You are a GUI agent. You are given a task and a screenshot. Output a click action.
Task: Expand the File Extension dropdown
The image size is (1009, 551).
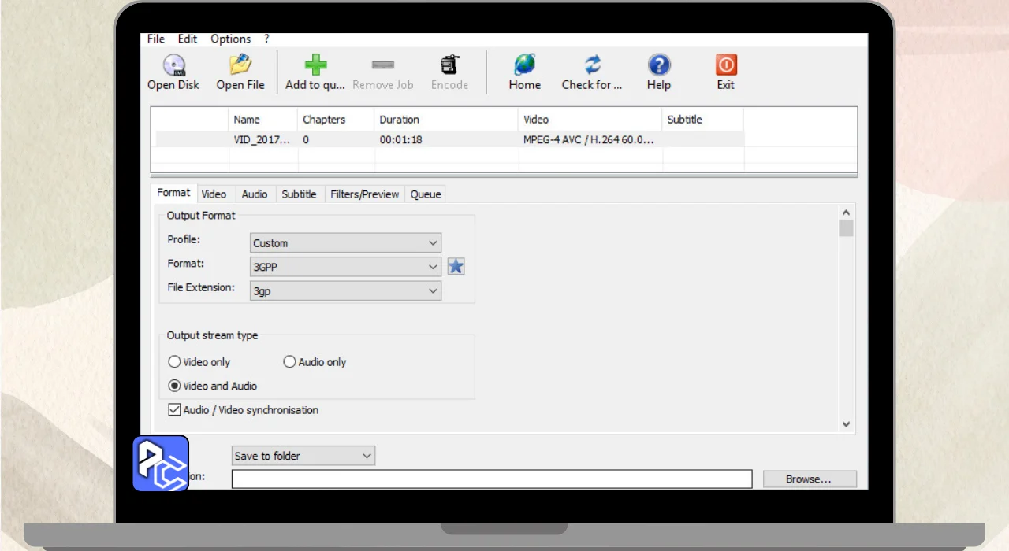(345, 290)
